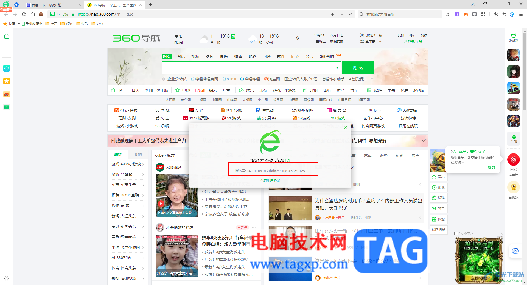Click the sidebar add plus icon
The width and height of the screenshot is (527, 285).
(x=7, y=49)
